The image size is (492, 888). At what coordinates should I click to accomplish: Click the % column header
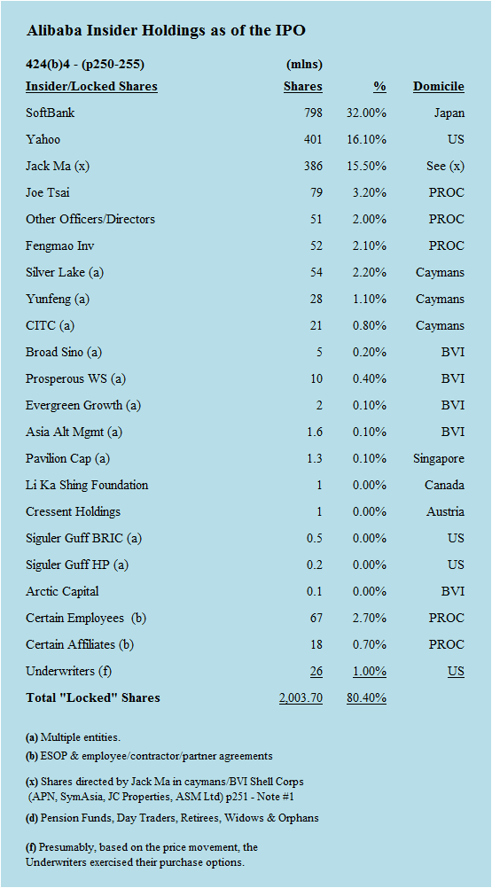tap(380, 87)
